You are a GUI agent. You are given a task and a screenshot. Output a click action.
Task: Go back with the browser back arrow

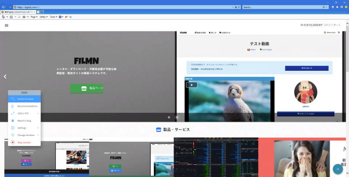point(3,7)
